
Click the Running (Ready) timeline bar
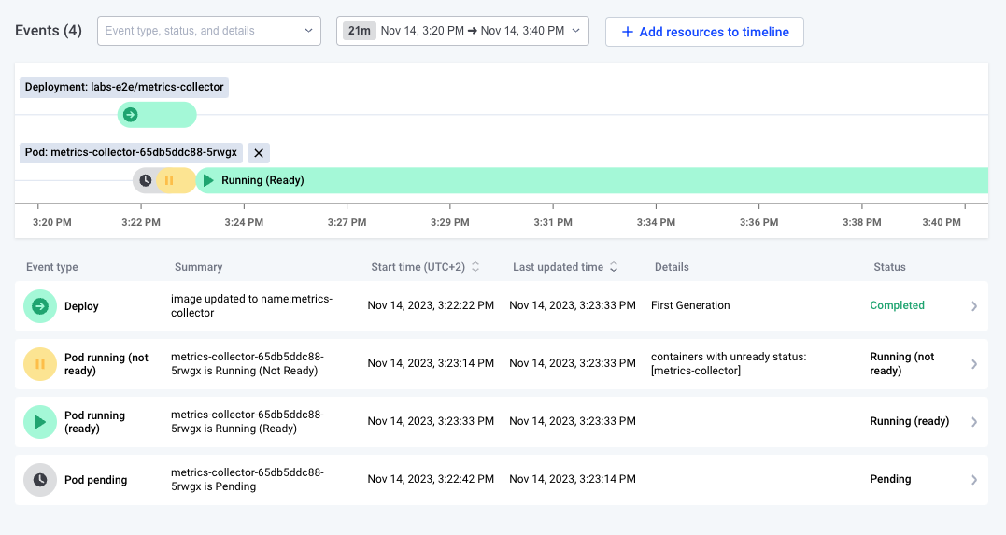[591, 180]
